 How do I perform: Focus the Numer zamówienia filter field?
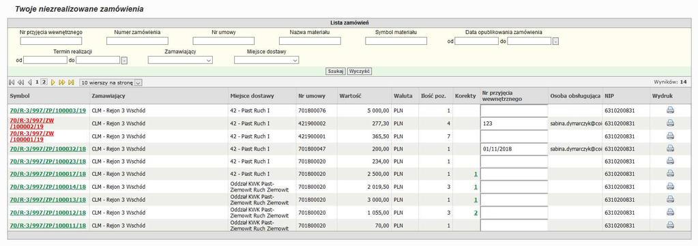click(137, 41)
